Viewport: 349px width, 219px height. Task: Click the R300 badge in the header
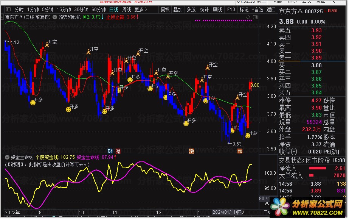click(x=332, y=11)
